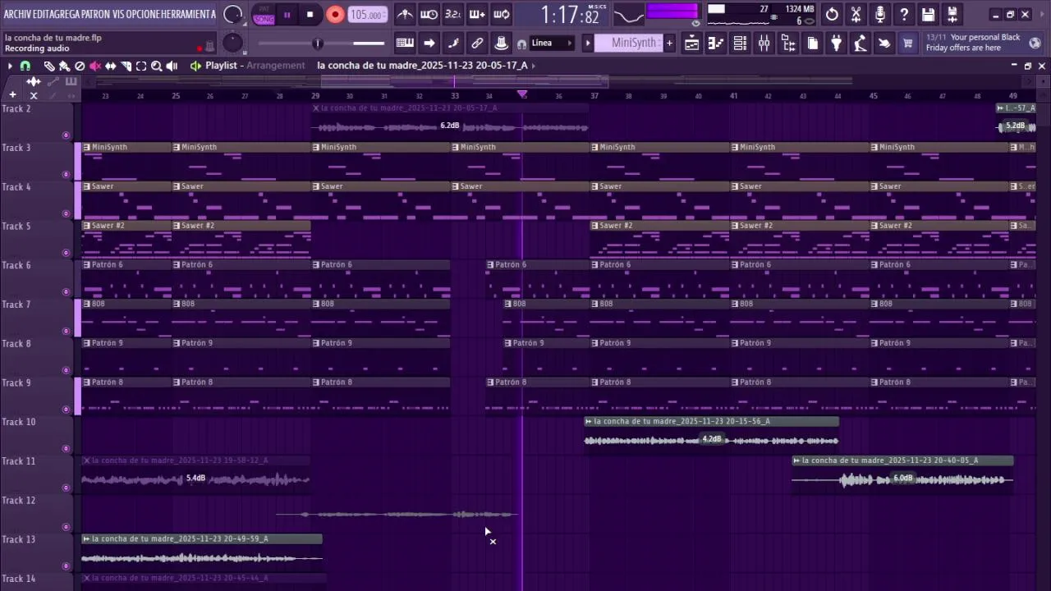Viewport: 1051px width, 591px height.
Task: Mute Track 11 using its dot
Action: click(x=66, y=488)
